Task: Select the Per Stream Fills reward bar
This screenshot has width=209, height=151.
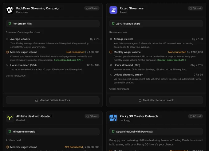Action: (53, 24)
